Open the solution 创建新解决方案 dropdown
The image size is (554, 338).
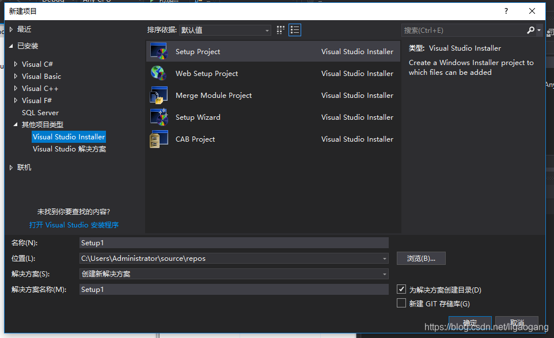coord(234,274)
